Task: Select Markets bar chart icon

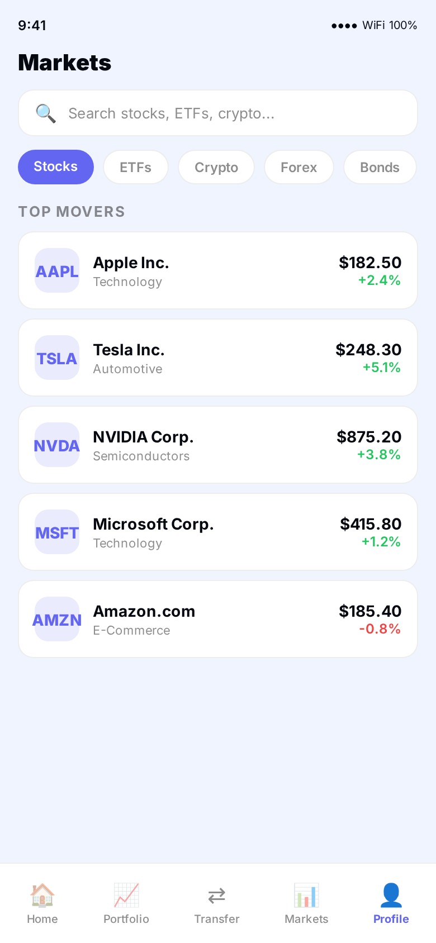Action: coord(306,895)
